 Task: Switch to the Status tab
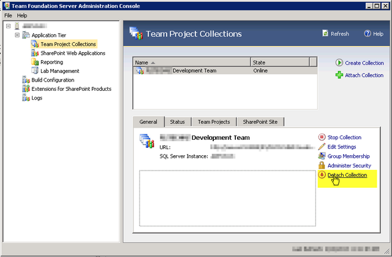coord(177,122)
